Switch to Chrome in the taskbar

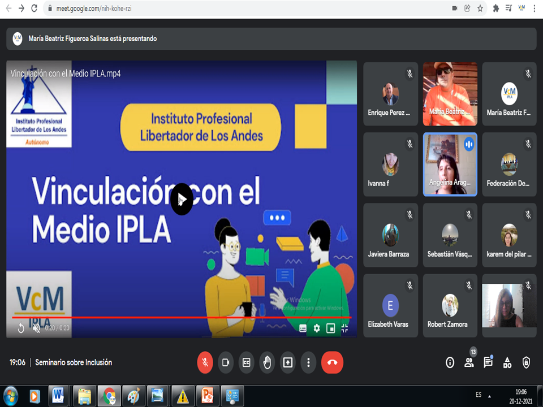click(x=109, y=396)
